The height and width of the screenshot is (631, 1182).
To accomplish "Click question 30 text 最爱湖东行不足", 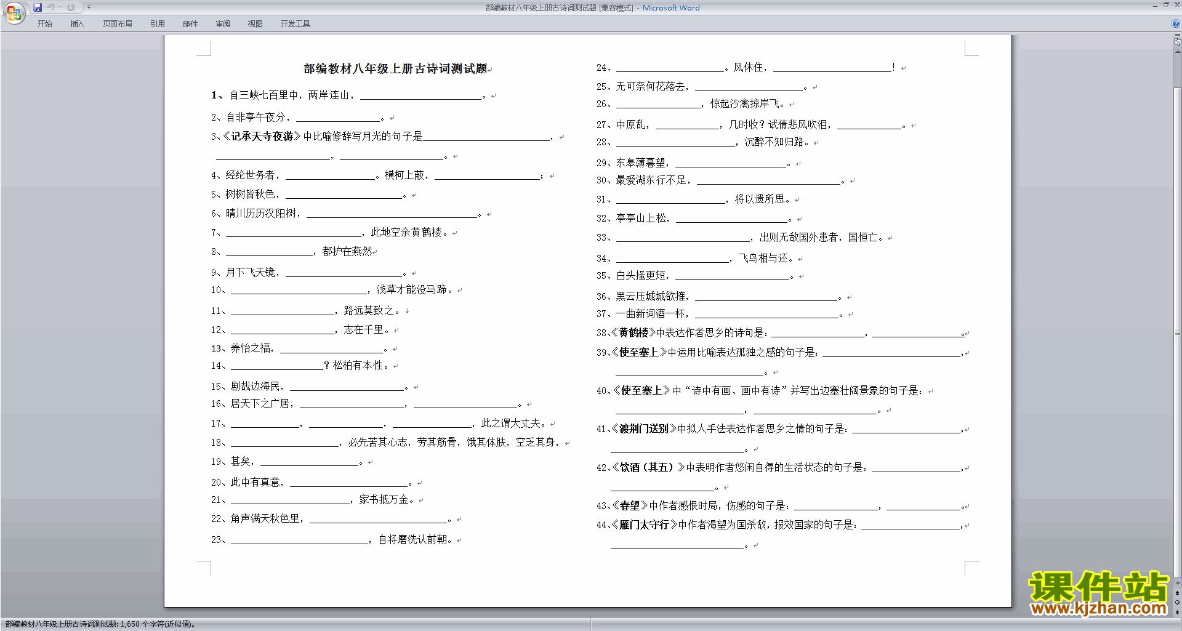I will pyautogui.click(x=650, y=180).
